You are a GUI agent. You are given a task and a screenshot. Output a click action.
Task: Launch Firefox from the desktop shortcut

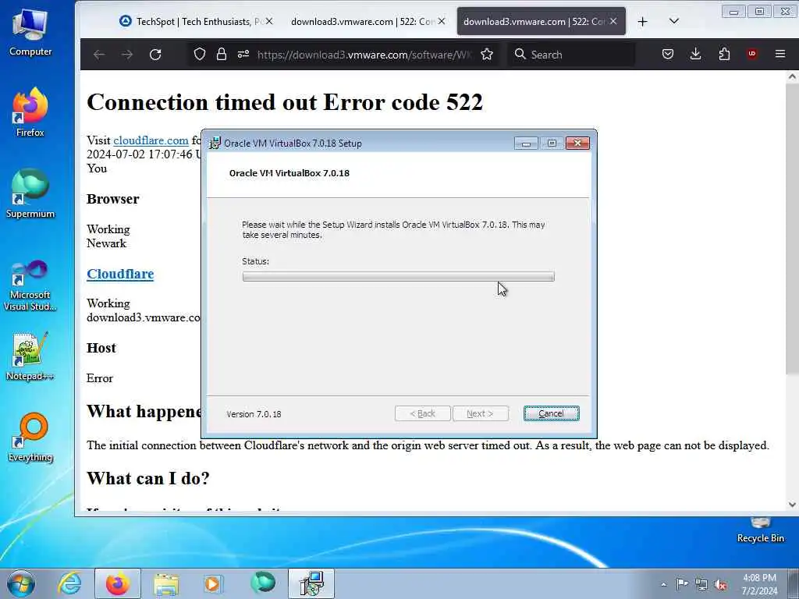(30, 112)
